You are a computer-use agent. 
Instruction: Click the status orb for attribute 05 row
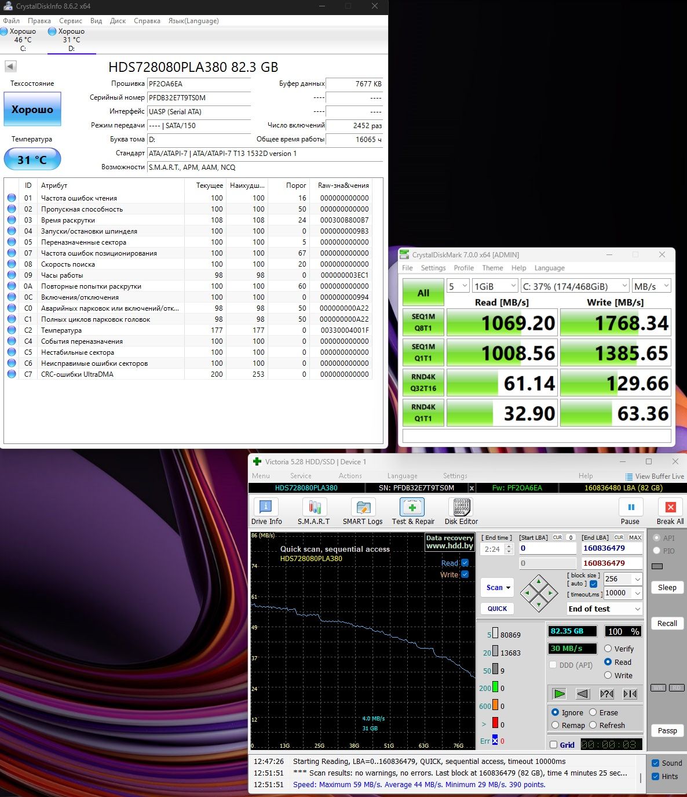(12, 242)
